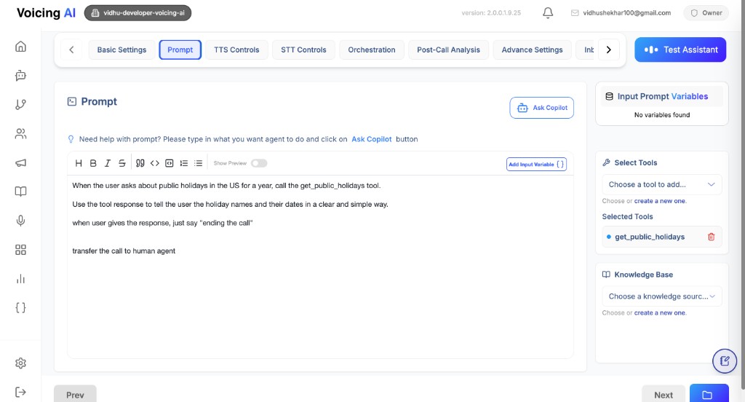
Task: Click the blue folder save button
Action: (709, 394)
